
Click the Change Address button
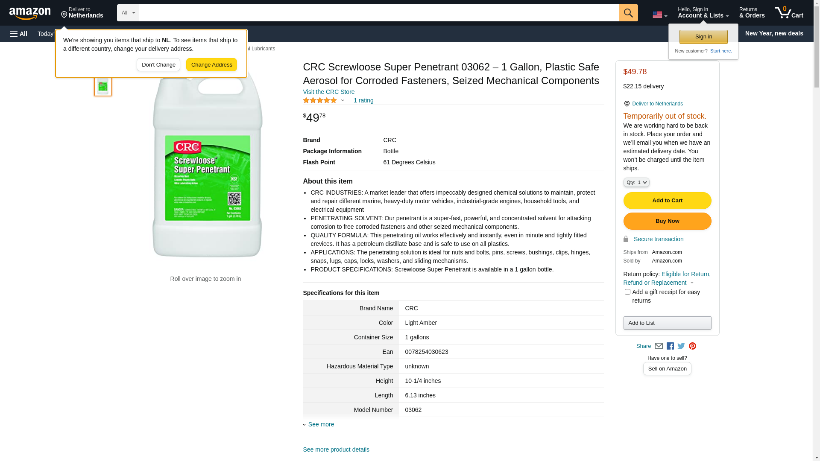[211, 65]
